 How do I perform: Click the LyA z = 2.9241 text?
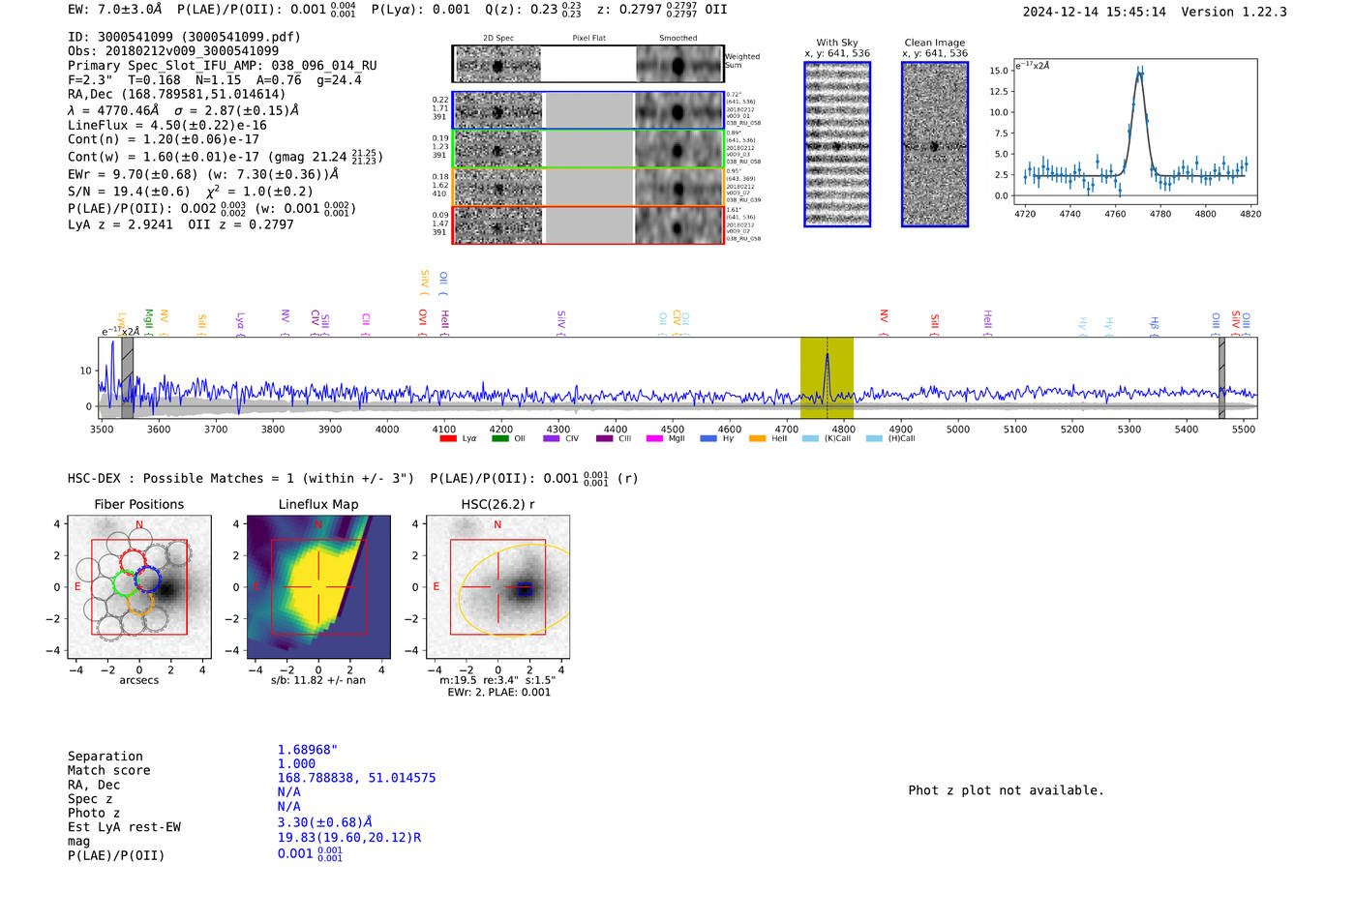point(120,224)
